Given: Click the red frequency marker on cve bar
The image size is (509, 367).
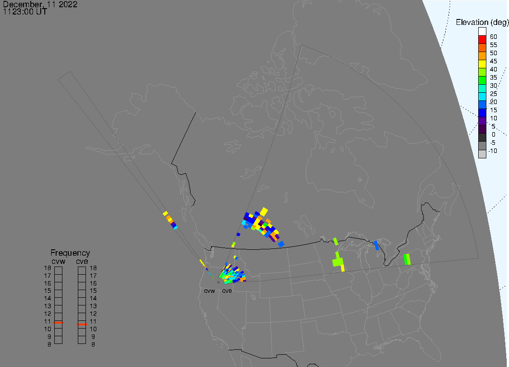Looking at the screenshot, I should tap(82, 324).
